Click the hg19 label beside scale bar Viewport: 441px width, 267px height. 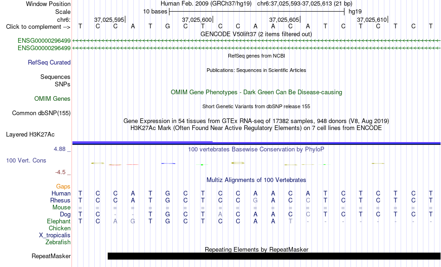(x=355, y=12)
